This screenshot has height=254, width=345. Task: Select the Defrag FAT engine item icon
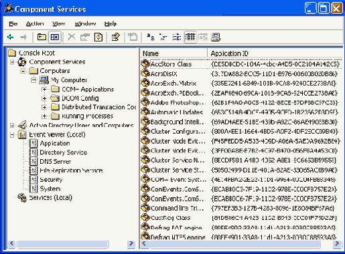145,227
